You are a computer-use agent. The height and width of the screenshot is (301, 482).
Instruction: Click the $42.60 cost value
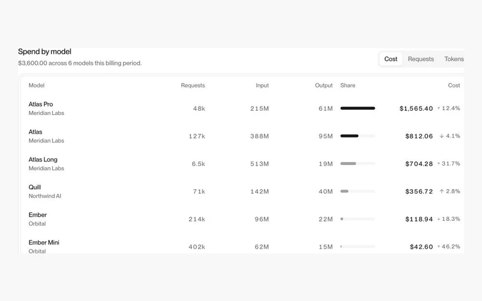pyautogui.click(x=421, y=247)
